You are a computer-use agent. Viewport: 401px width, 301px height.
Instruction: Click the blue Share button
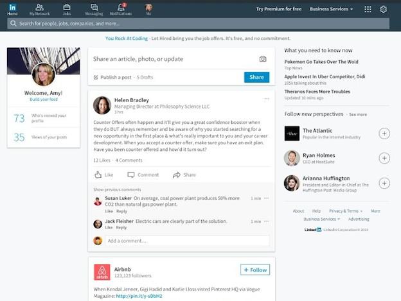pos(256,77)
